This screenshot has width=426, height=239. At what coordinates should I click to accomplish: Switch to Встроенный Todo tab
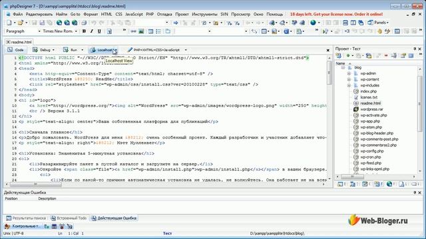[69, 218]
